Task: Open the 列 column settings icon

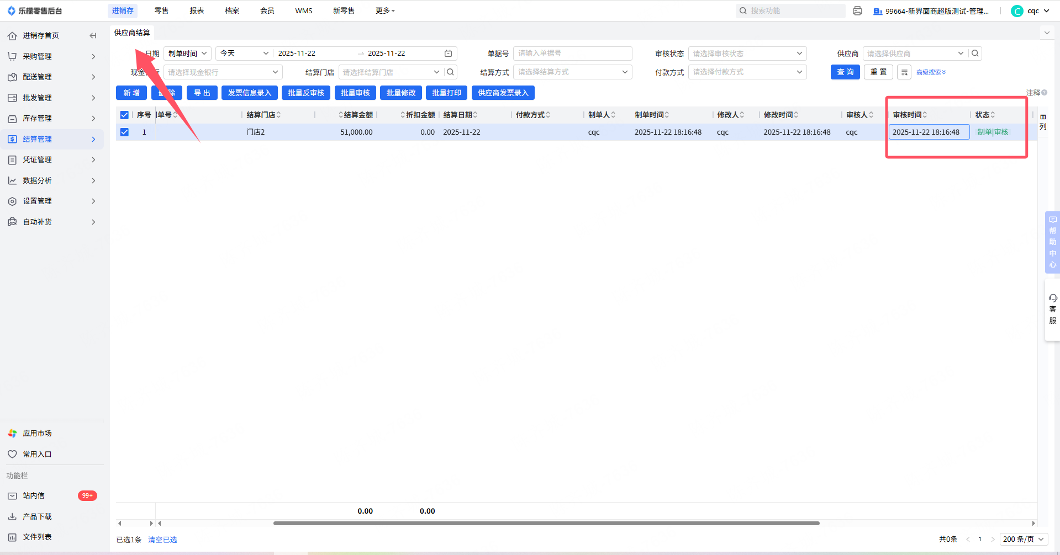Action: 1043,121
